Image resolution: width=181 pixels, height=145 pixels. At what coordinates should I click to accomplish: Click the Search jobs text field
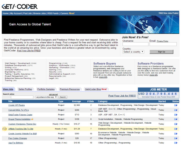click(22, 97)
